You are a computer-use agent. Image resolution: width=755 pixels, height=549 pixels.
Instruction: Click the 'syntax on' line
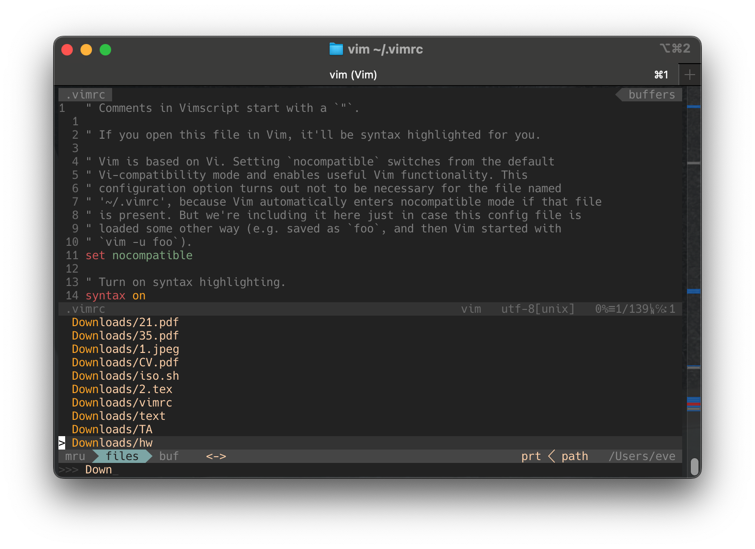pyautogui.click(x=115, y=296)
